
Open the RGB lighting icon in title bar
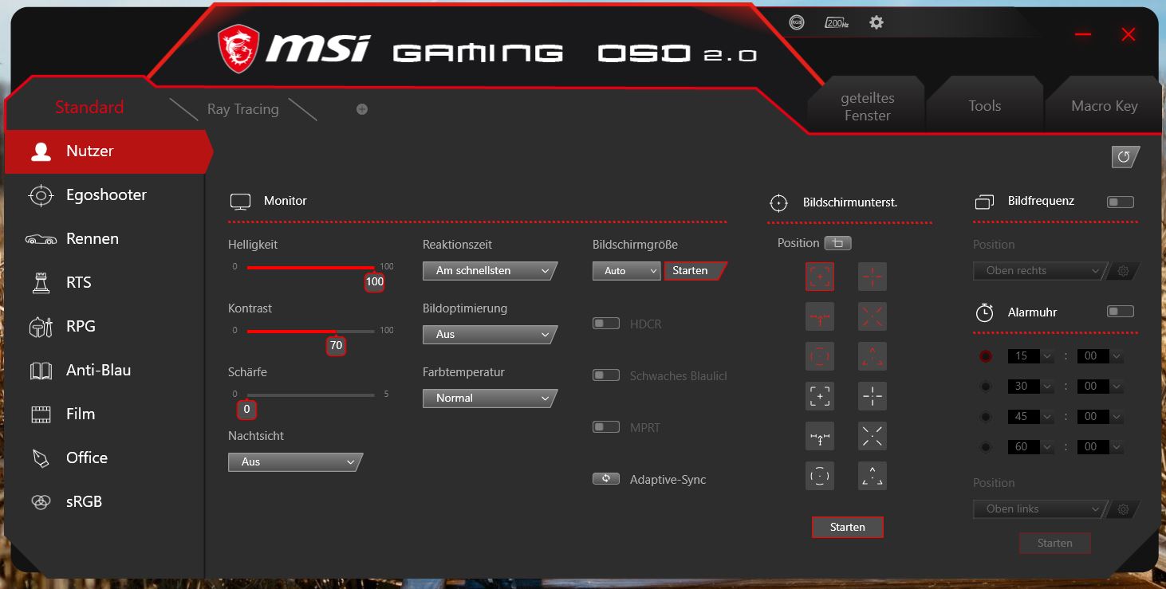pyautogui.click(x=796, y=22)
